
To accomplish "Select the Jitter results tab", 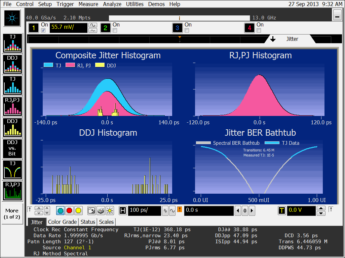I will [37, 222].
